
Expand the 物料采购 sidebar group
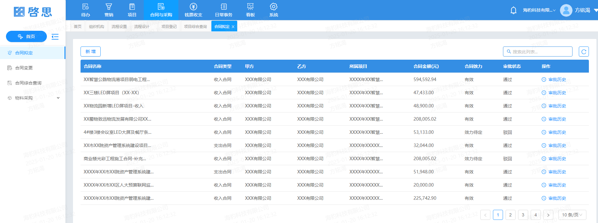(x=33, y=98)
